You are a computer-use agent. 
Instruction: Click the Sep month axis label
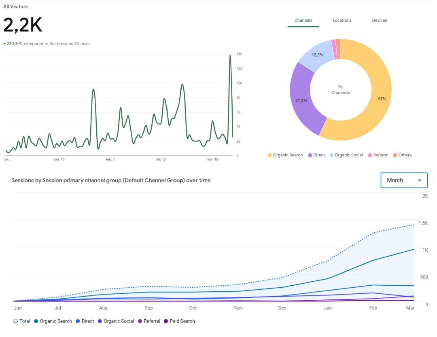click(x=148, y=308)
